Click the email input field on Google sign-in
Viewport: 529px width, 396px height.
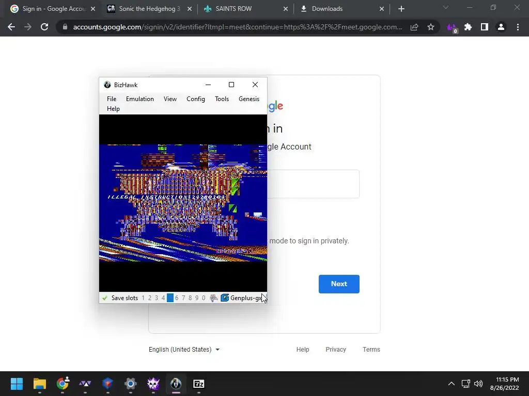tap(313, 184)
